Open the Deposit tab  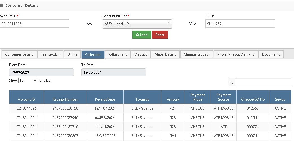141,54
